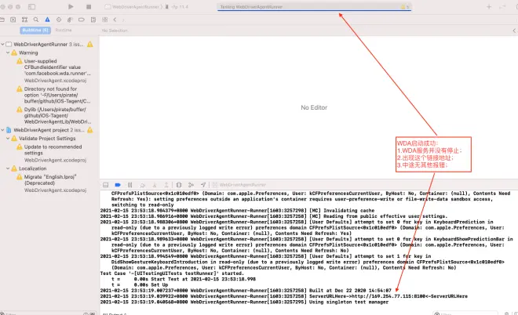Select the Buildtime issues tab
The image size is (518, 315).
tap(35, 30)
